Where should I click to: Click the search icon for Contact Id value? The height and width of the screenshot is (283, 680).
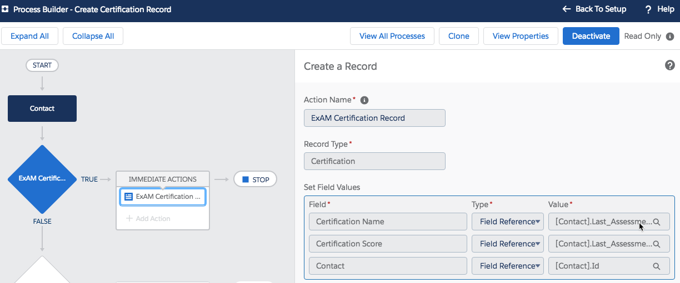coord(656,266)
